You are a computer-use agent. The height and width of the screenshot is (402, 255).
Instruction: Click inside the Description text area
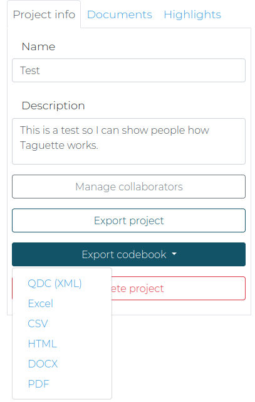(x=128, y=141)
